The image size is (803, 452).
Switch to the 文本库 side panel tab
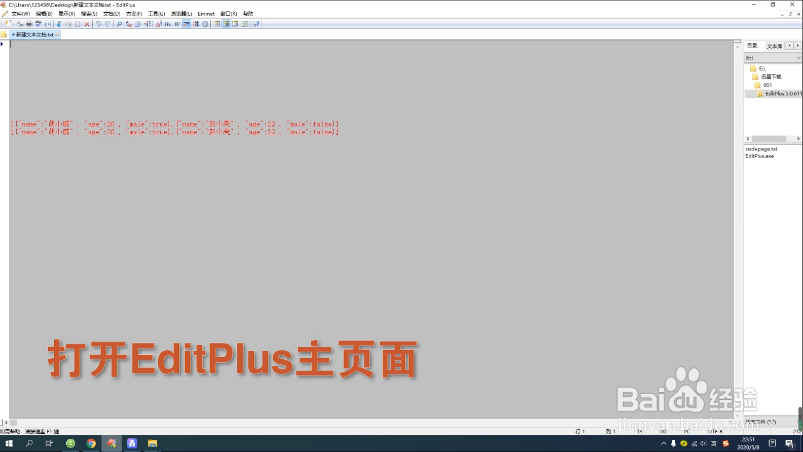[x=774, y=46]
